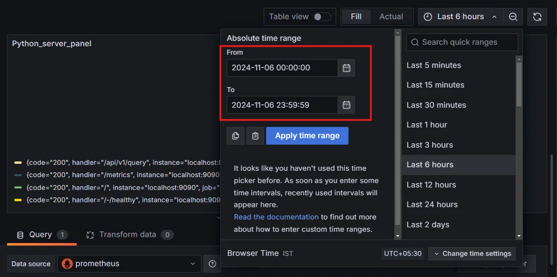
Task: Copy time range to clipboard
Action: point(236,136)
